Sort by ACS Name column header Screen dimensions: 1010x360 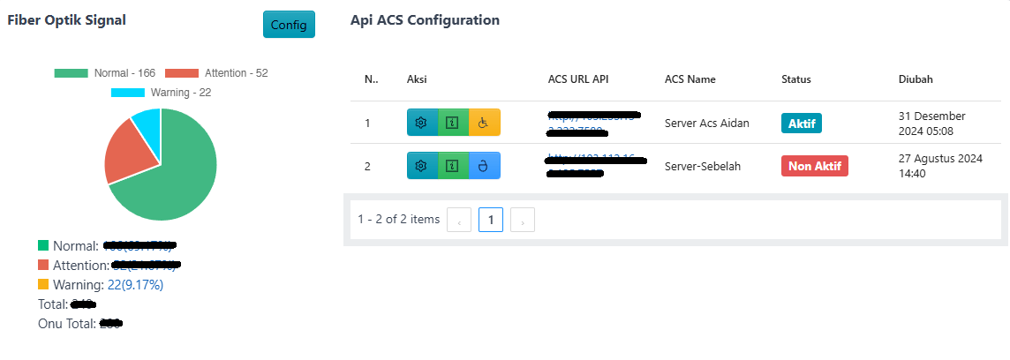(690, 79)
